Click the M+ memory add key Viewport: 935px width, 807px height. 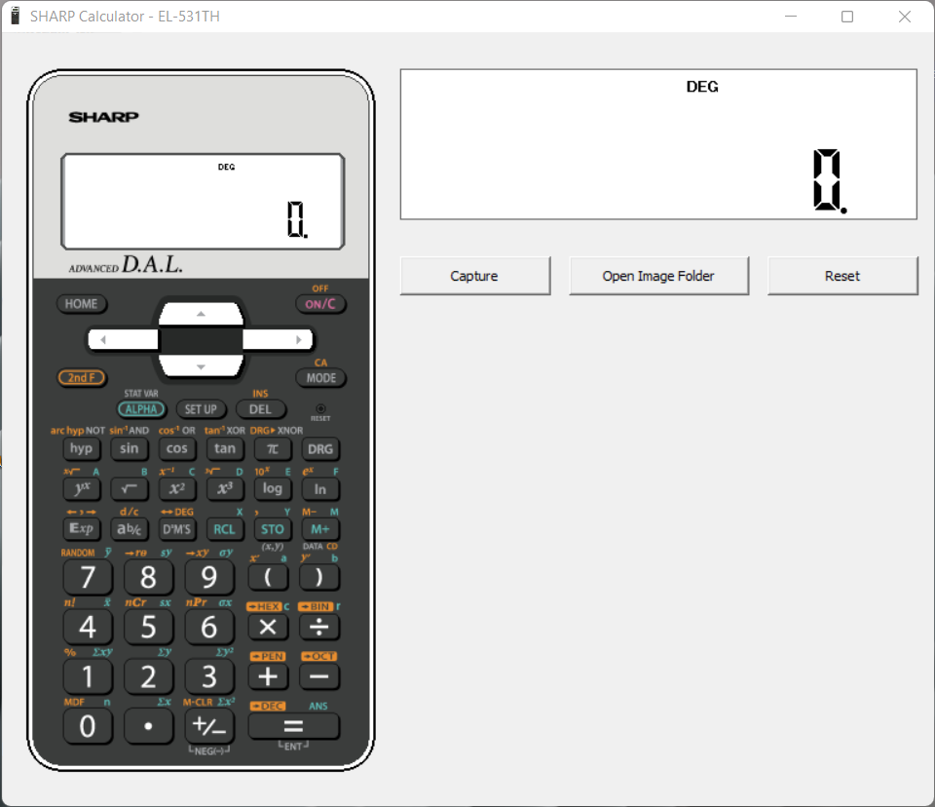[x=320, y=529]
